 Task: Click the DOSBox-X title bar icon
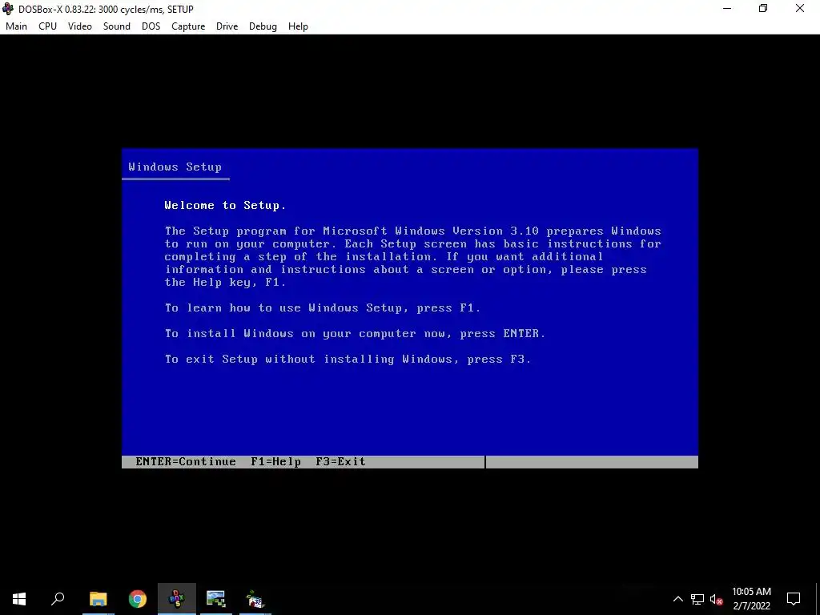(8, 9)
